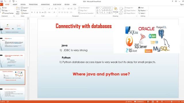This screenshot has width=184, height=103.
Task: Toggle Bold formatting
Action: pos(32,12)
